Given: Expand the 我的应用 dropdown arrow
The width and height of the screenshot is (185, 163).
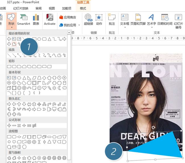Looking at the screenshot, I should (79, 25).
